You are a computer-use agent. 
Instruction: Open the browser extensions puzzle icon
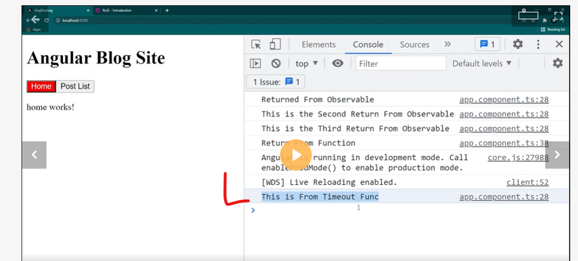[545, 20]
